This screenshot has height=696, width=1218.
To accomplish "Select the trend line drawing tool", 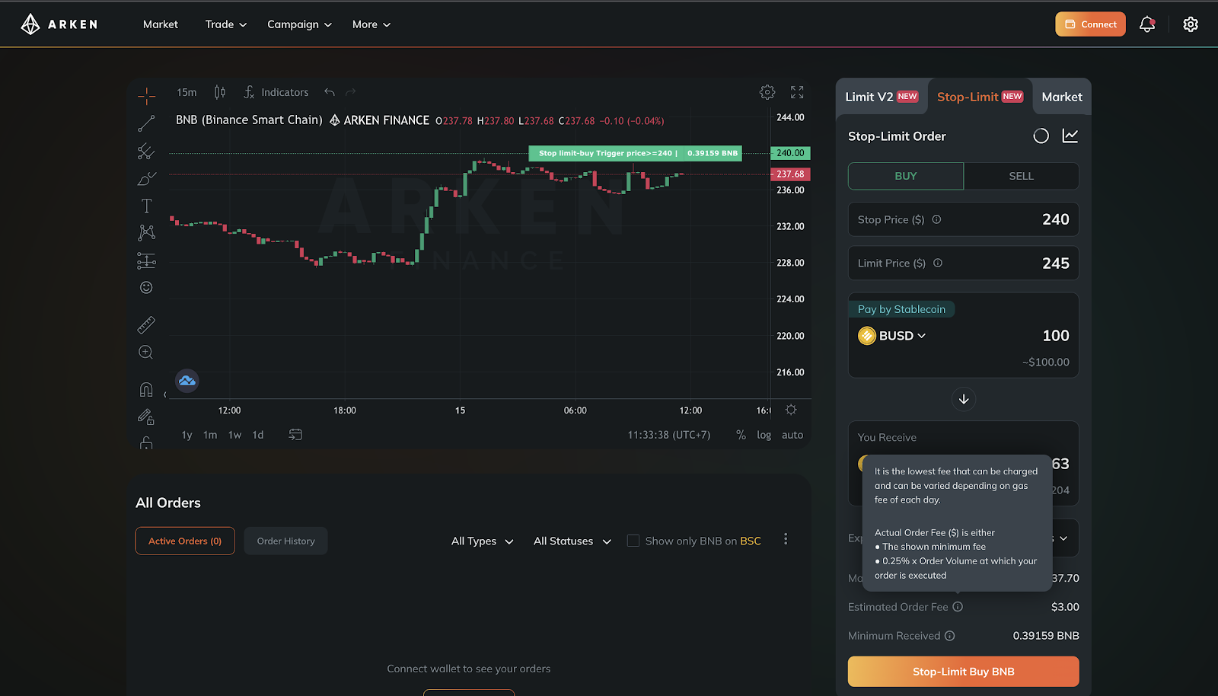I will (146, 123).
